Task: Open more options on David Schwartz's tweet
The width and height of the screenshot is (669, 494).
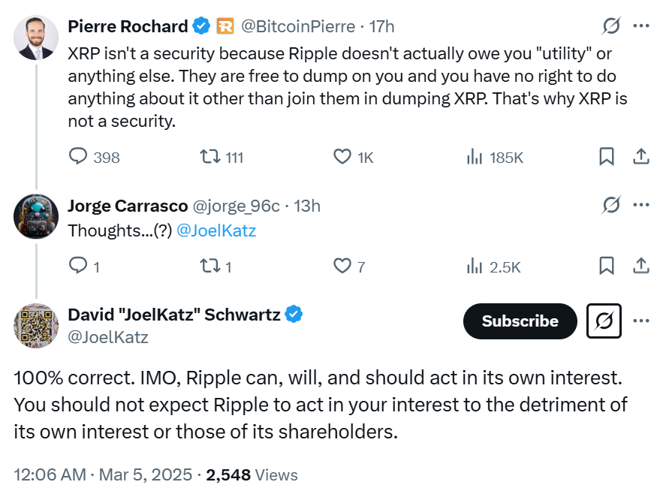Action: click(x=642, y=320)
